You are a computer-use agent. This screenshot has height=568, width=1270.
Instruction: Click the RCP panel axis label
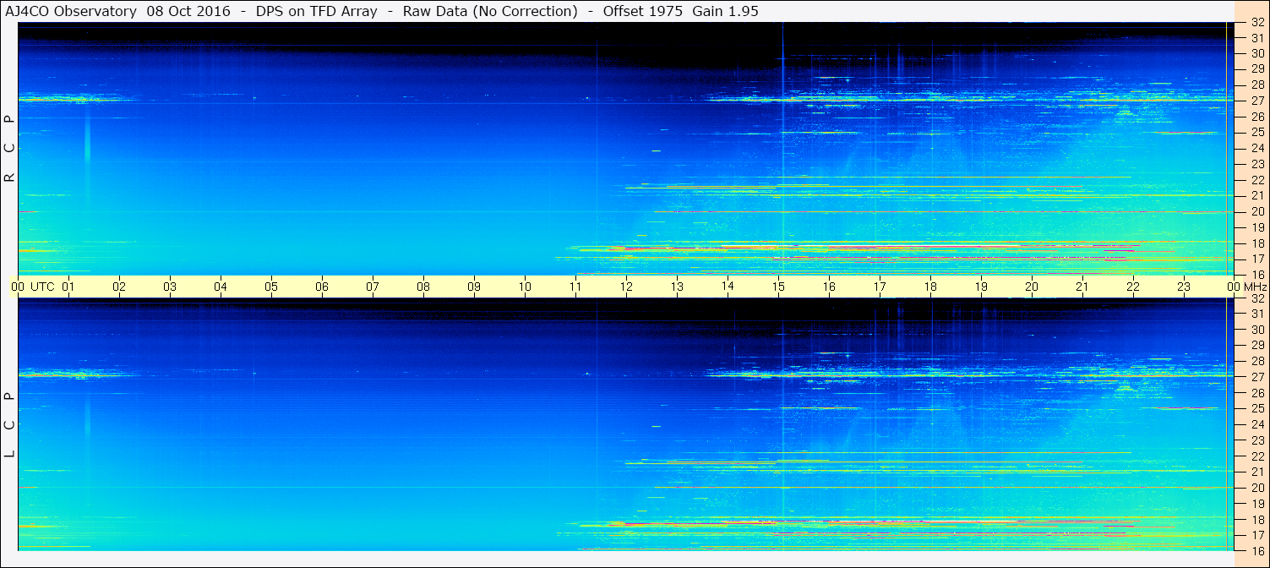10,148
